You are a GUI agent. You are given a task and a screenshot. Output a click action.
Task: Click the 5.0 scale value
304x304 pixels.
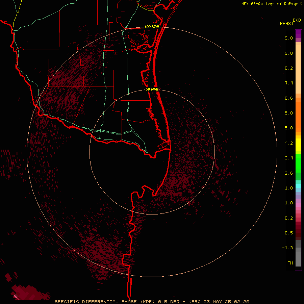click(x=289, y=128)
